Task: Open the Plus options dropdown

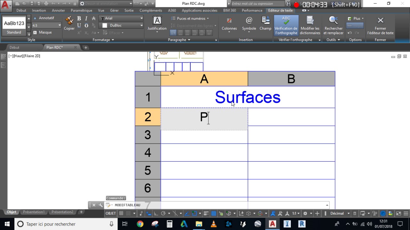Action: click(356, 19)
